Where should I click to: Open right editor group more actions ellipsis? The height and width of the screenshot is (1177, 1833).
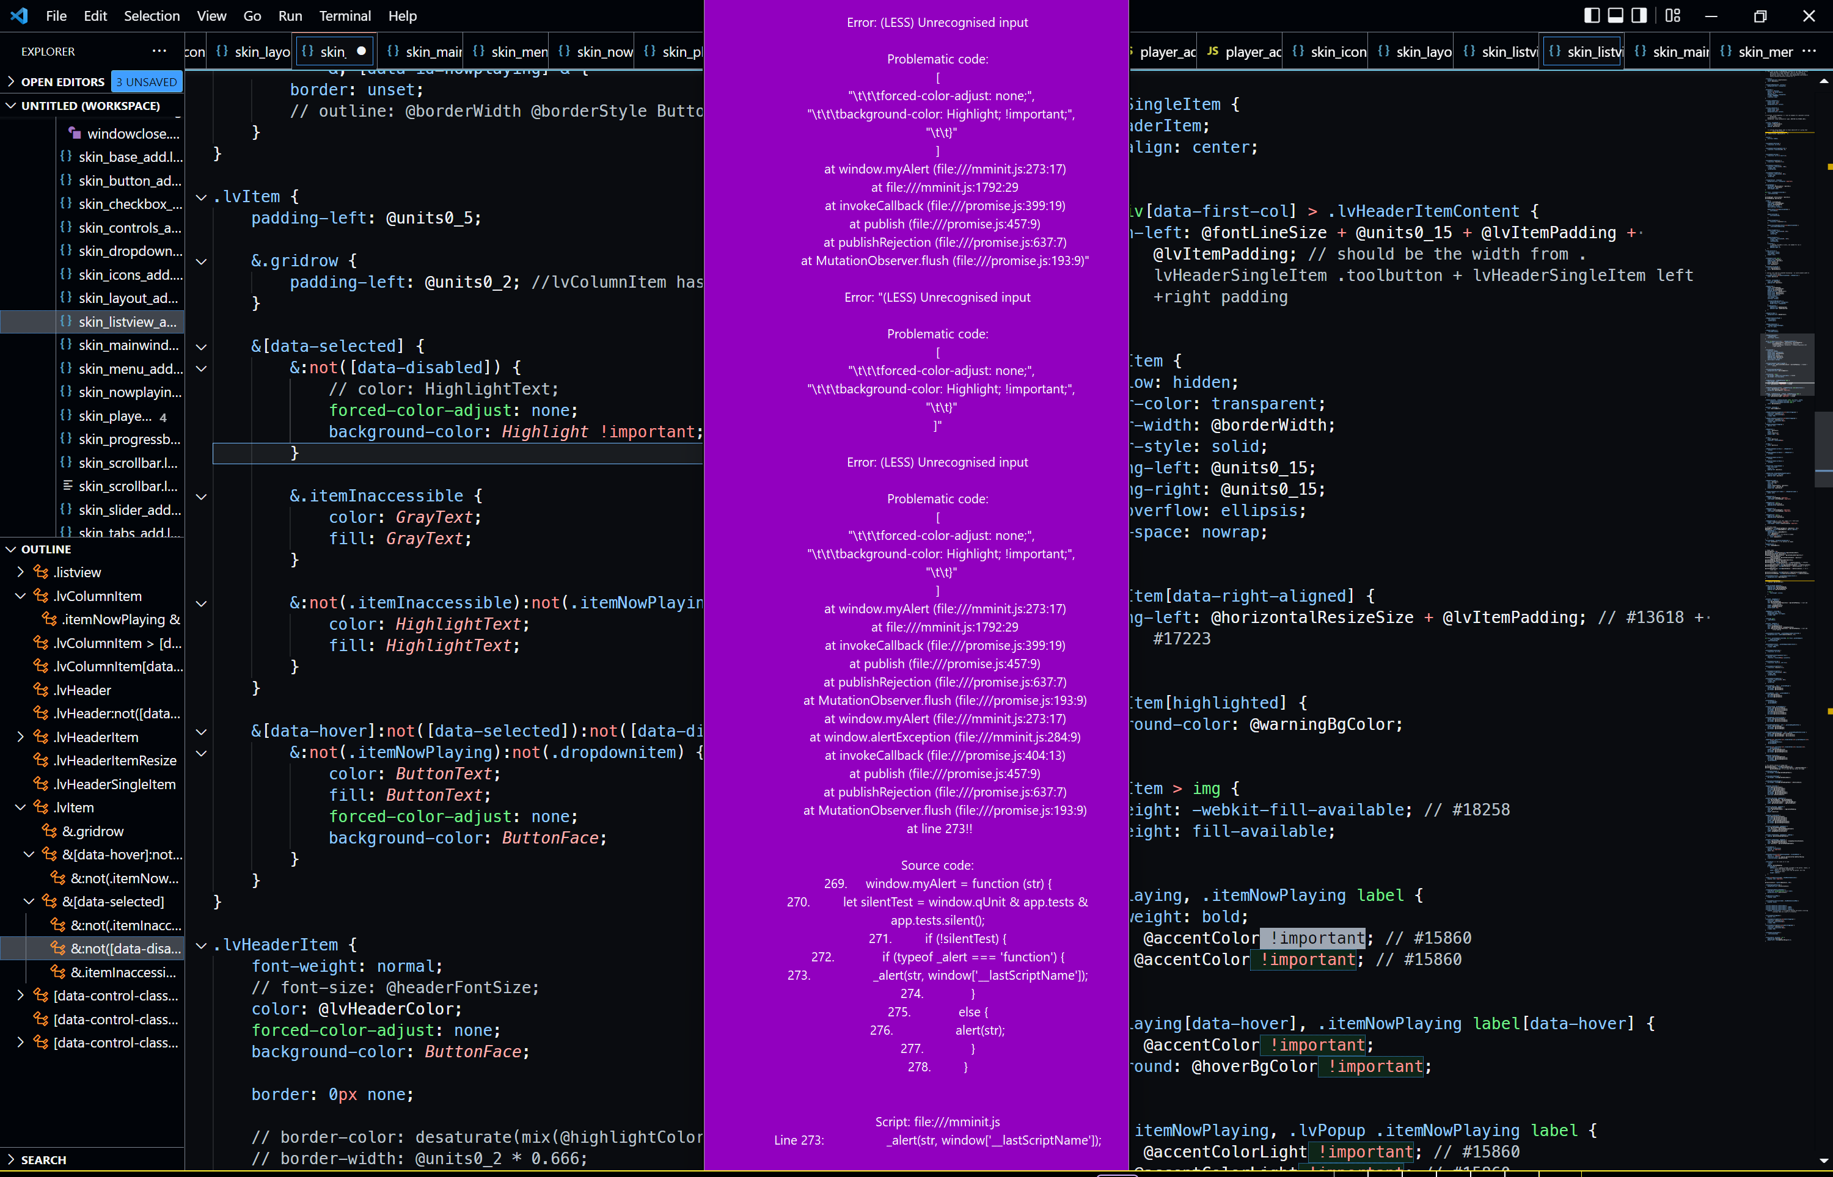click(x=1809, y=51)
